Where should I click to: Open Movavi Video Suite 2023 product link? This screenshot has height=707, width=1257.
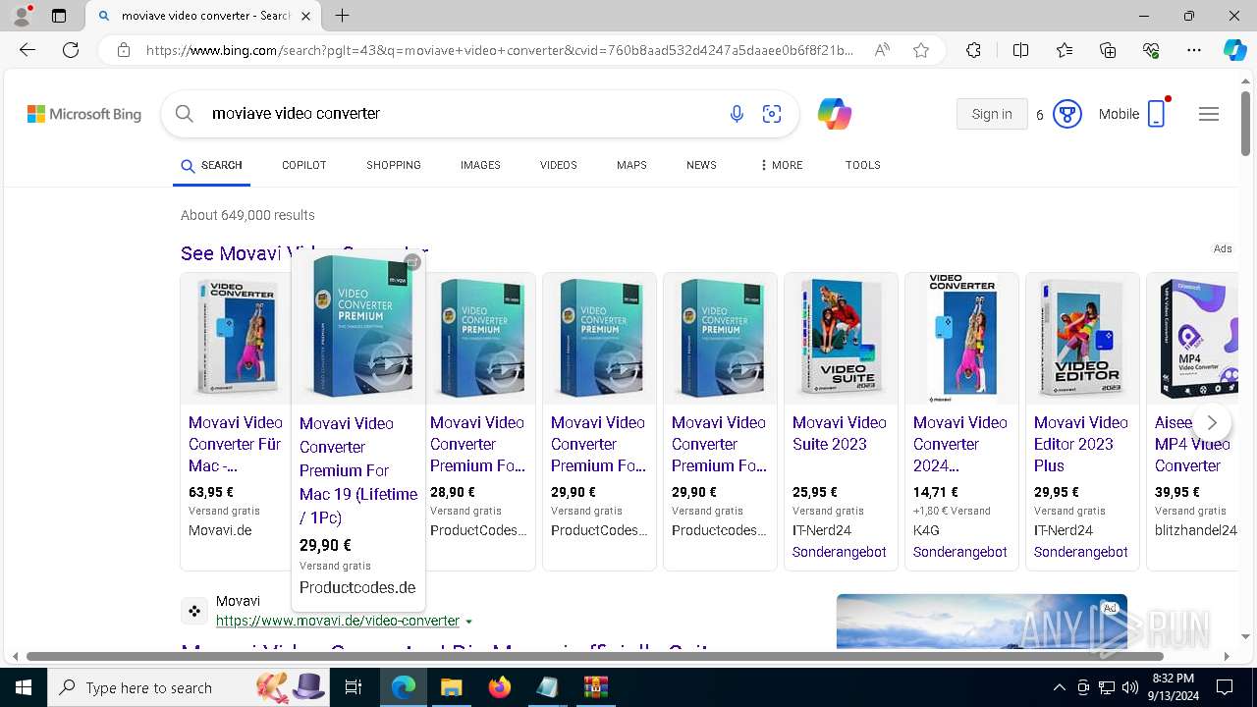(840, 433)
